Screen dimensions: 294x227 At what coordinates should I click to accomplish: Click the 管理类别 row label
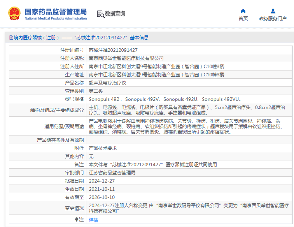74,91
